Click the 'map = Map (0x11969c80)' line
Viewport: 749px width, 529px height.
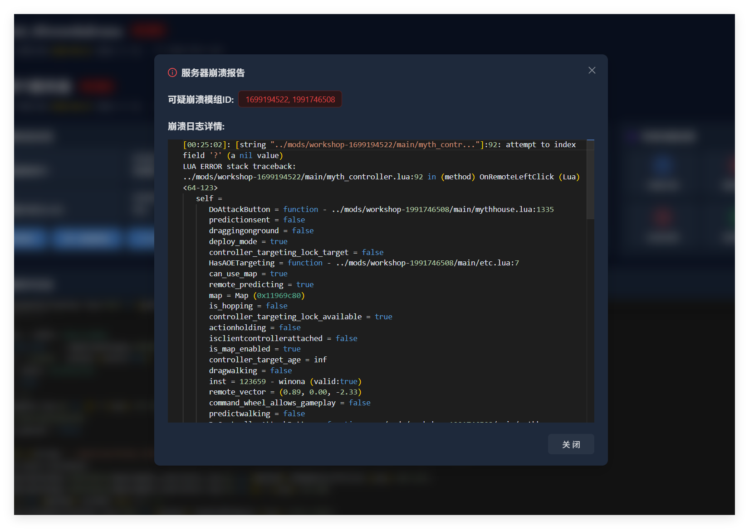pos(256,295)
